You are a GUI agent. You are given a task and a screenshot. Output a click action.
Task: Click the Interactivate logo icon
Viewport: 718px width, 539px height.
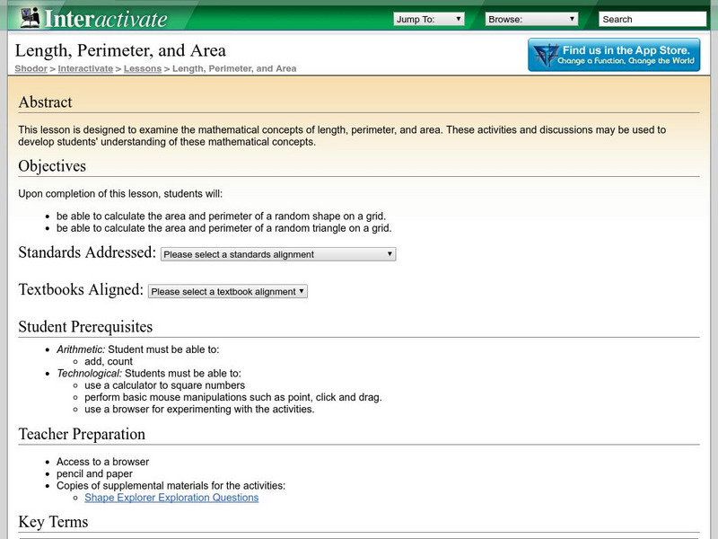30,18
